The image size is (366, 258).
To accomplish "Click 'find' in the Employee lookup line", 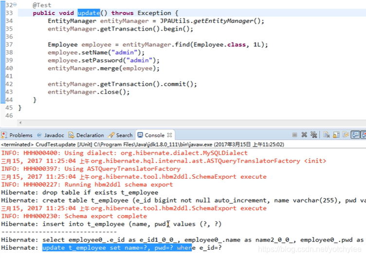I will [x=183, y=45].
